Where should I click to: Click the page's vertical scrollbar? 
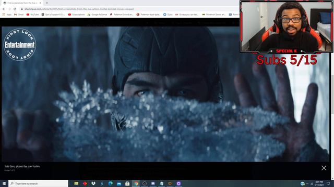(x=332, y=94)
